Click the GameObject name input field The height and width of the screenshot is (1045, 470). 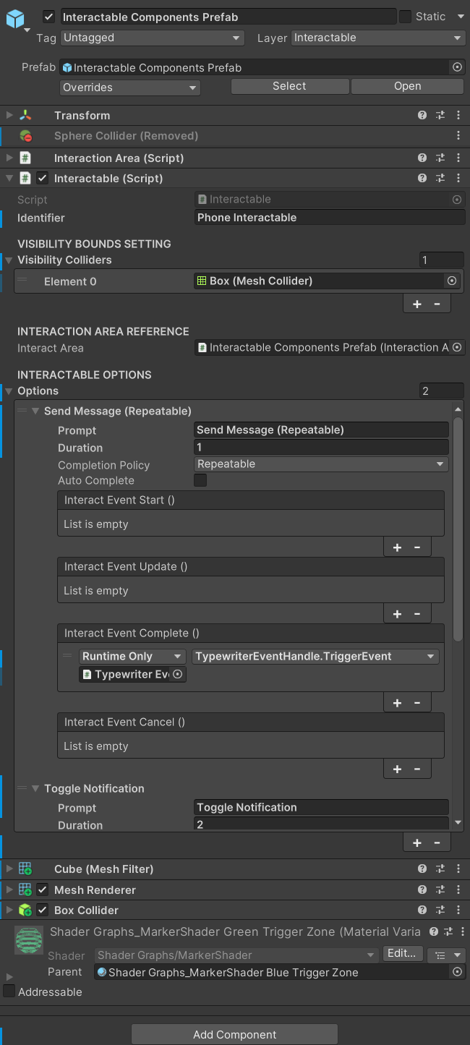228,17
